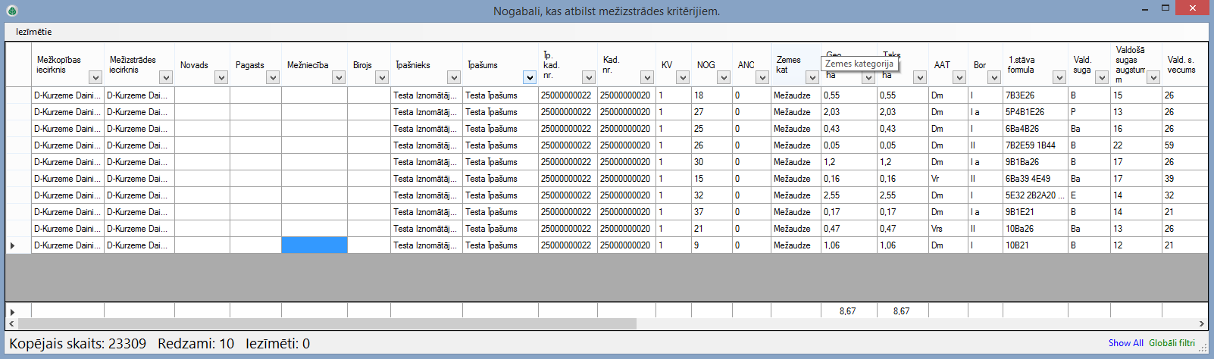
Task: Expand the Novads column filter
Action: [x=221, y=77]
